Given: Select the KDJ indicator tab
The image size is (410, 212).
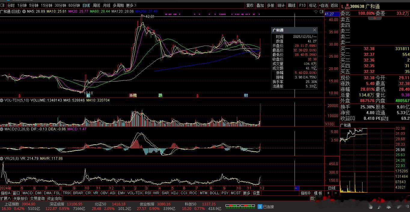Looking at the screenshot, I should coord(174,193).
